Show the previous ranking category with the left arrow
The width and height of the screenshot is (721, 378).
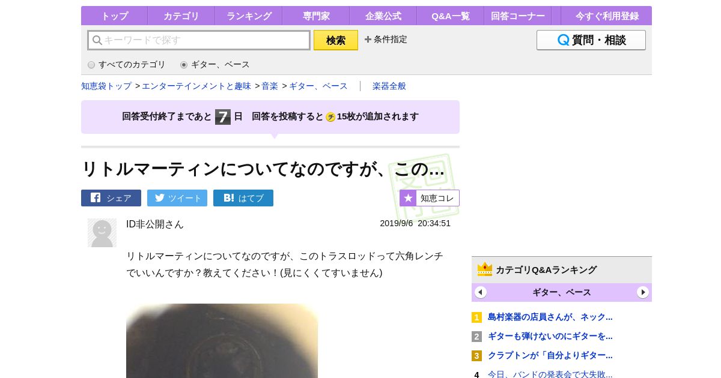481,292
